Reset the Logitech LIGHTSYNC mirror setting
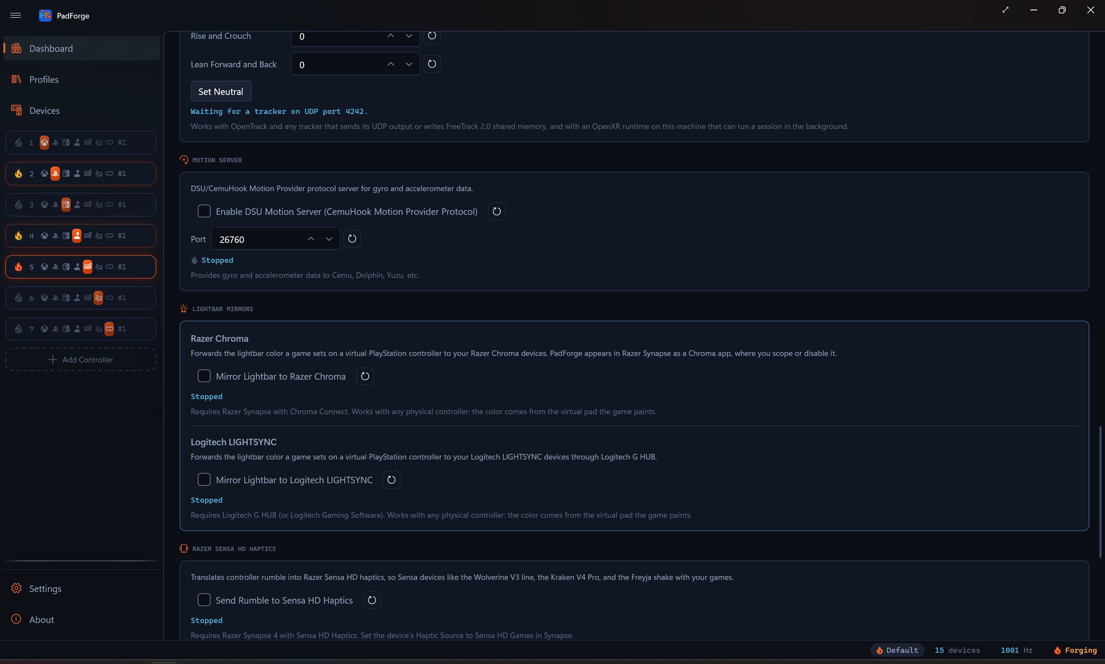Image resolution: width=1105 pixels, height=664 pixels. point(391,480)
